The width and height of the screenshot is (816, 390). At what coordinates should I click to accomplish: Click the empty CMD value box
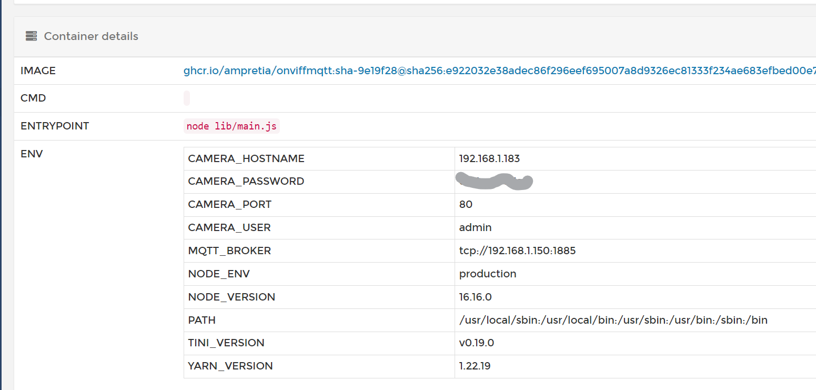tap(187, 98)
